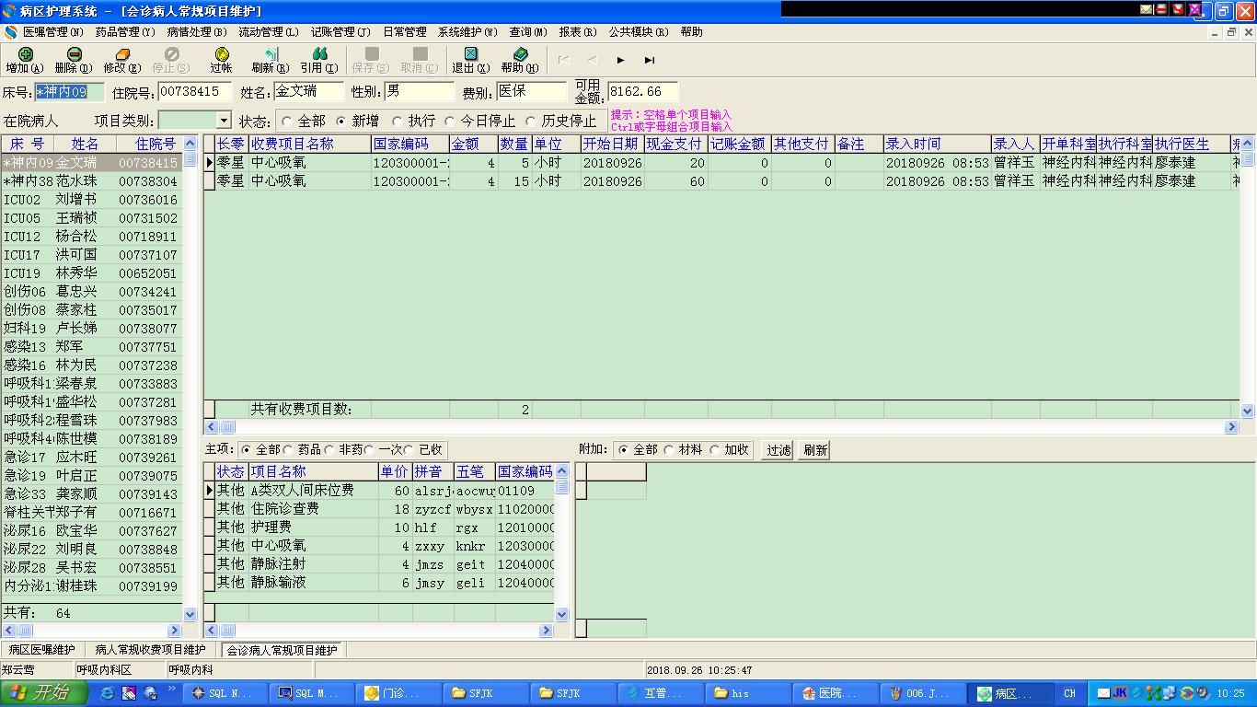Open the 系统维护 menu
1257x707 pixels.
(467, 32)
